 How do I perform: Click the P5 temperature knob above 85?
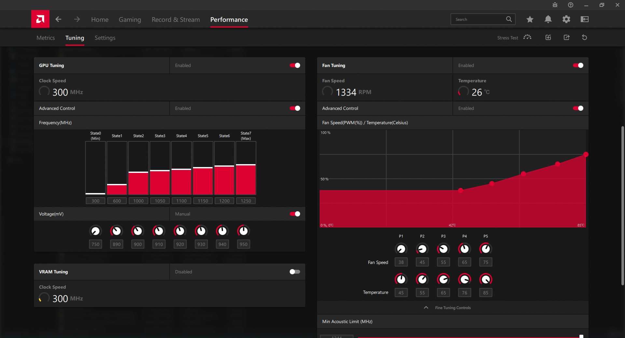click(486, 279)
